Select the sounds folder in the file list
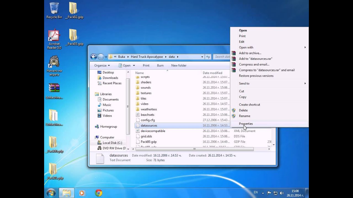 point(146,88)
